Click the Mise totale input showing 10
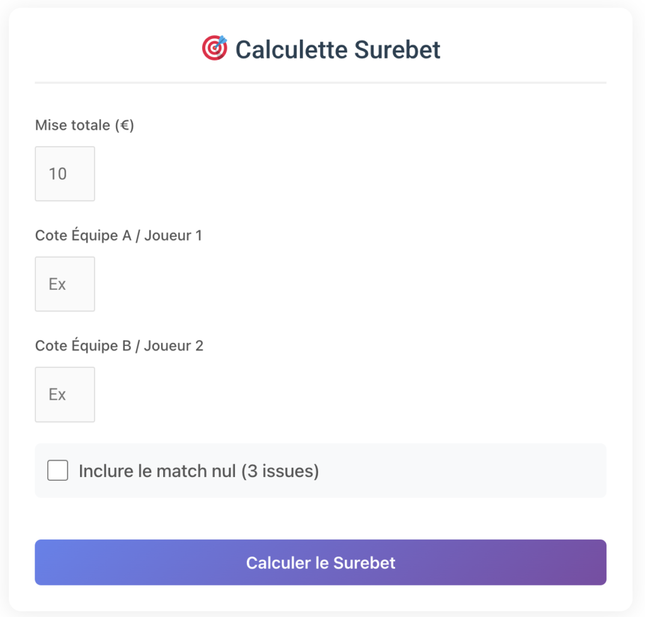This screenshot has height=617, width=645. [x=65, y=173]
